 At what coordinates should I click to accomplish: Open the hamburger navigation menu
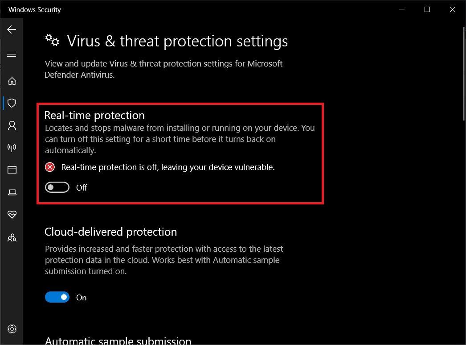(x=12, y=54)
